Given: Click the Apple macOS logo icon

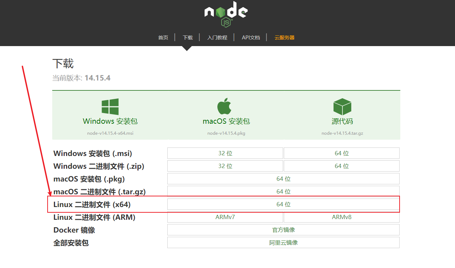Looking at the screenshot, I should click(x=224, y=106).
